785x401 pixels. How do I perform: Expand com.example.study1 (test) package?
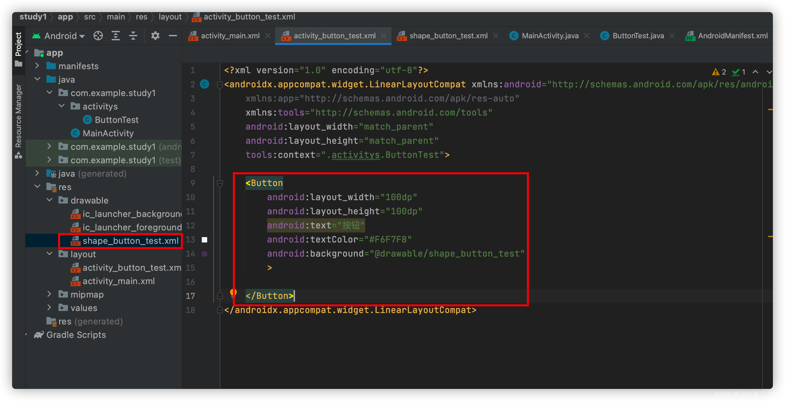[49, 160]
